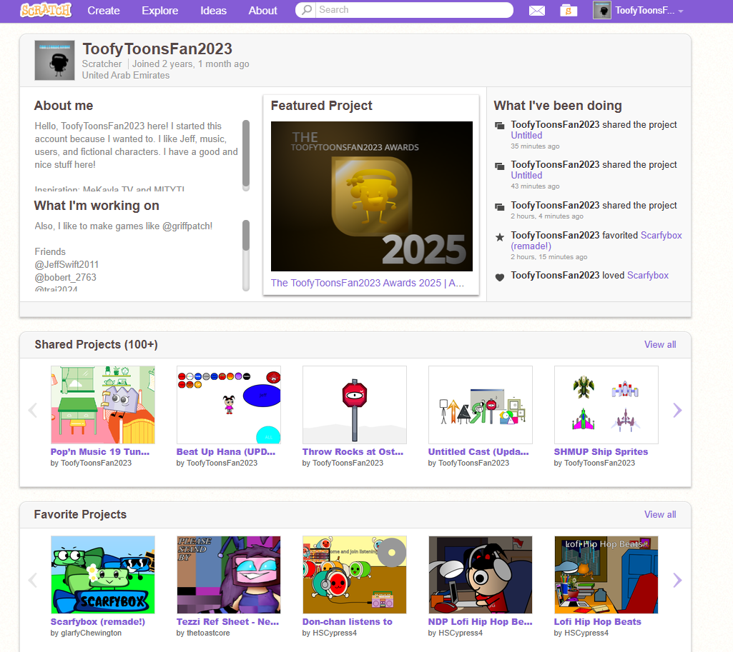Open Untitled project shared 43 minutes ago
Viewport: 733px width, 652px height.
pos(526,176)
